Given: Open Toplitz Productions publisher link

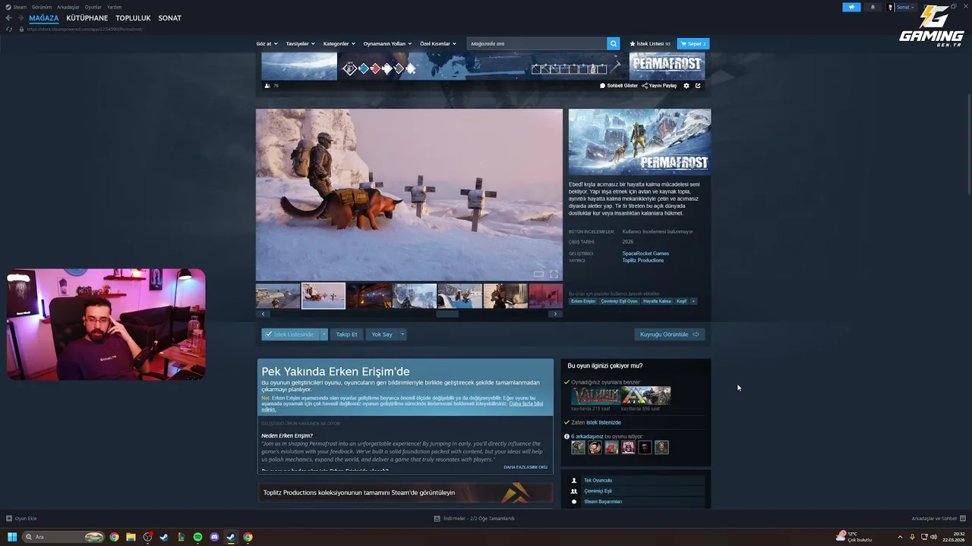Looking at the screenshot, I should [643, 260].
